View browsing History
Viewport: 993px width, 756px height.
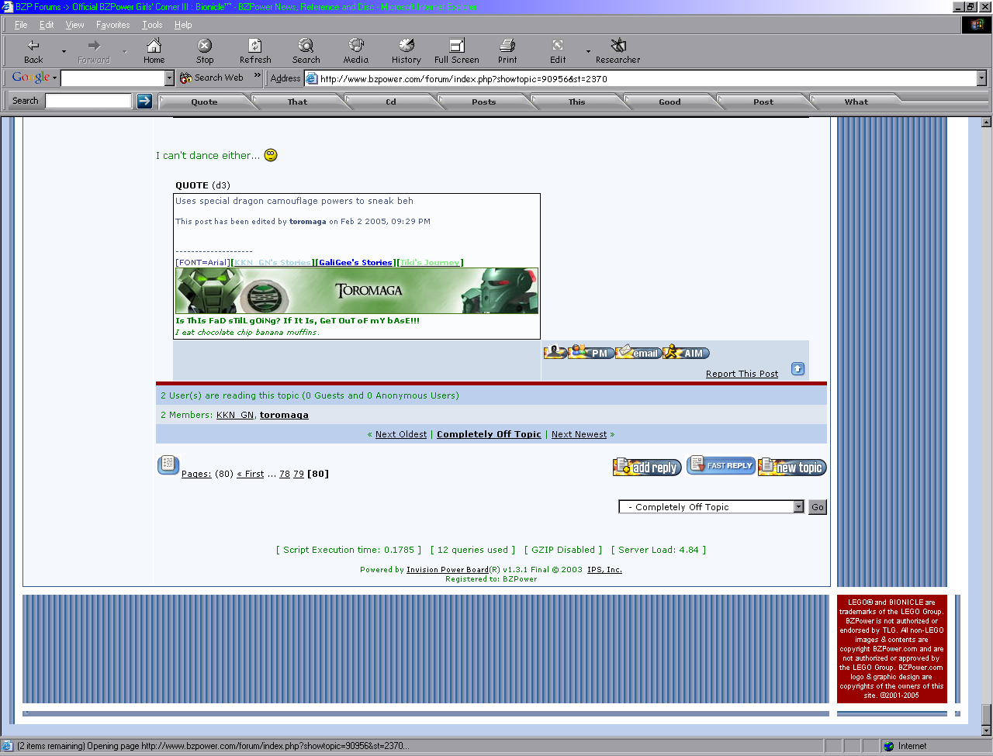click(x=406, y=50)
